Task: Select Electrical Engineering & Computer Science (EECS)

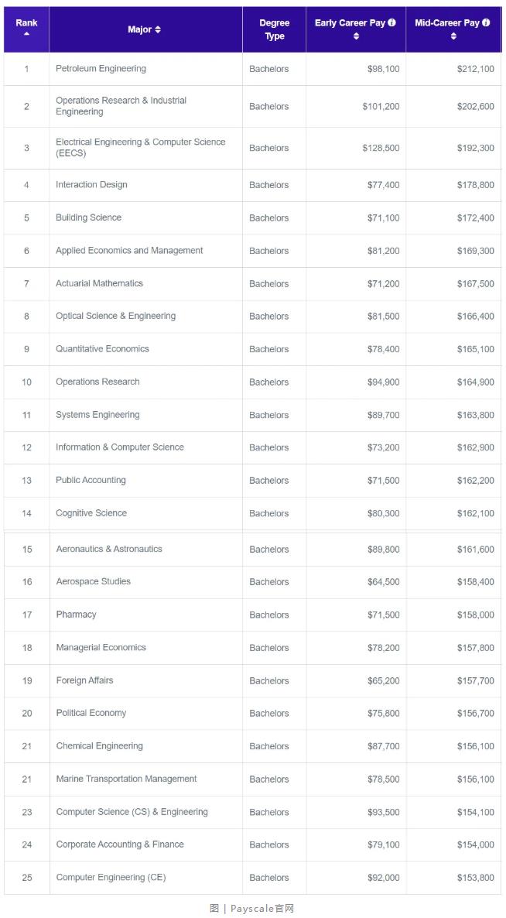Action: point(140,148)
